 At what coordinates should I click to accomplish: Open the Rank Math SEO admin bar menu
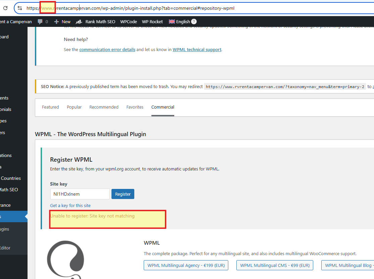pyautogui.click(x=95, y=22)
